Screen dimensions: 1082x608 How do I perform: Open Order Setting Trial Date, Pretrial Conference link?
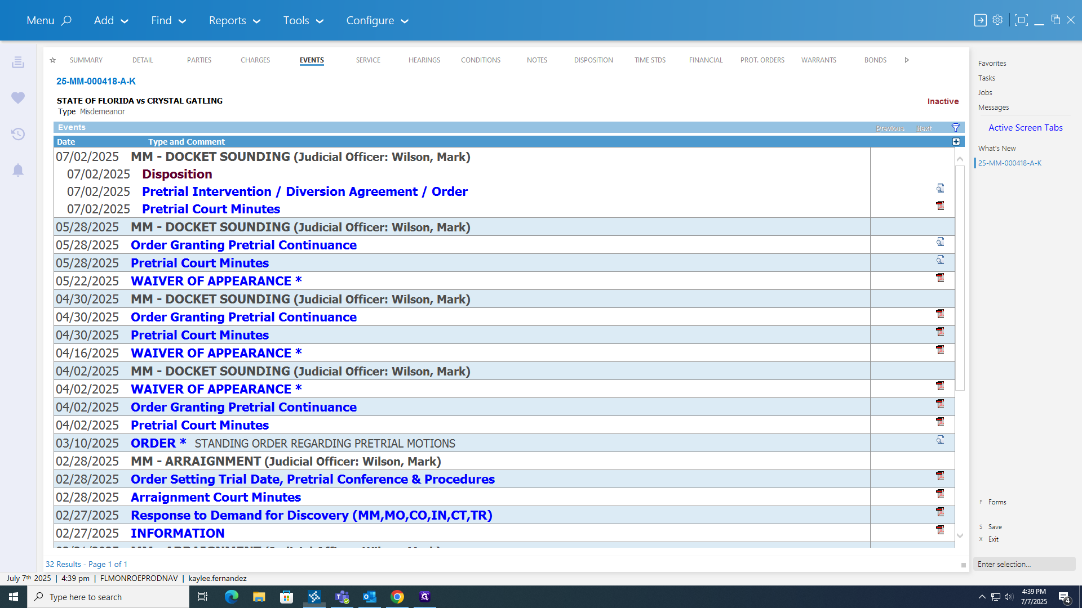(x=313, y=480)
